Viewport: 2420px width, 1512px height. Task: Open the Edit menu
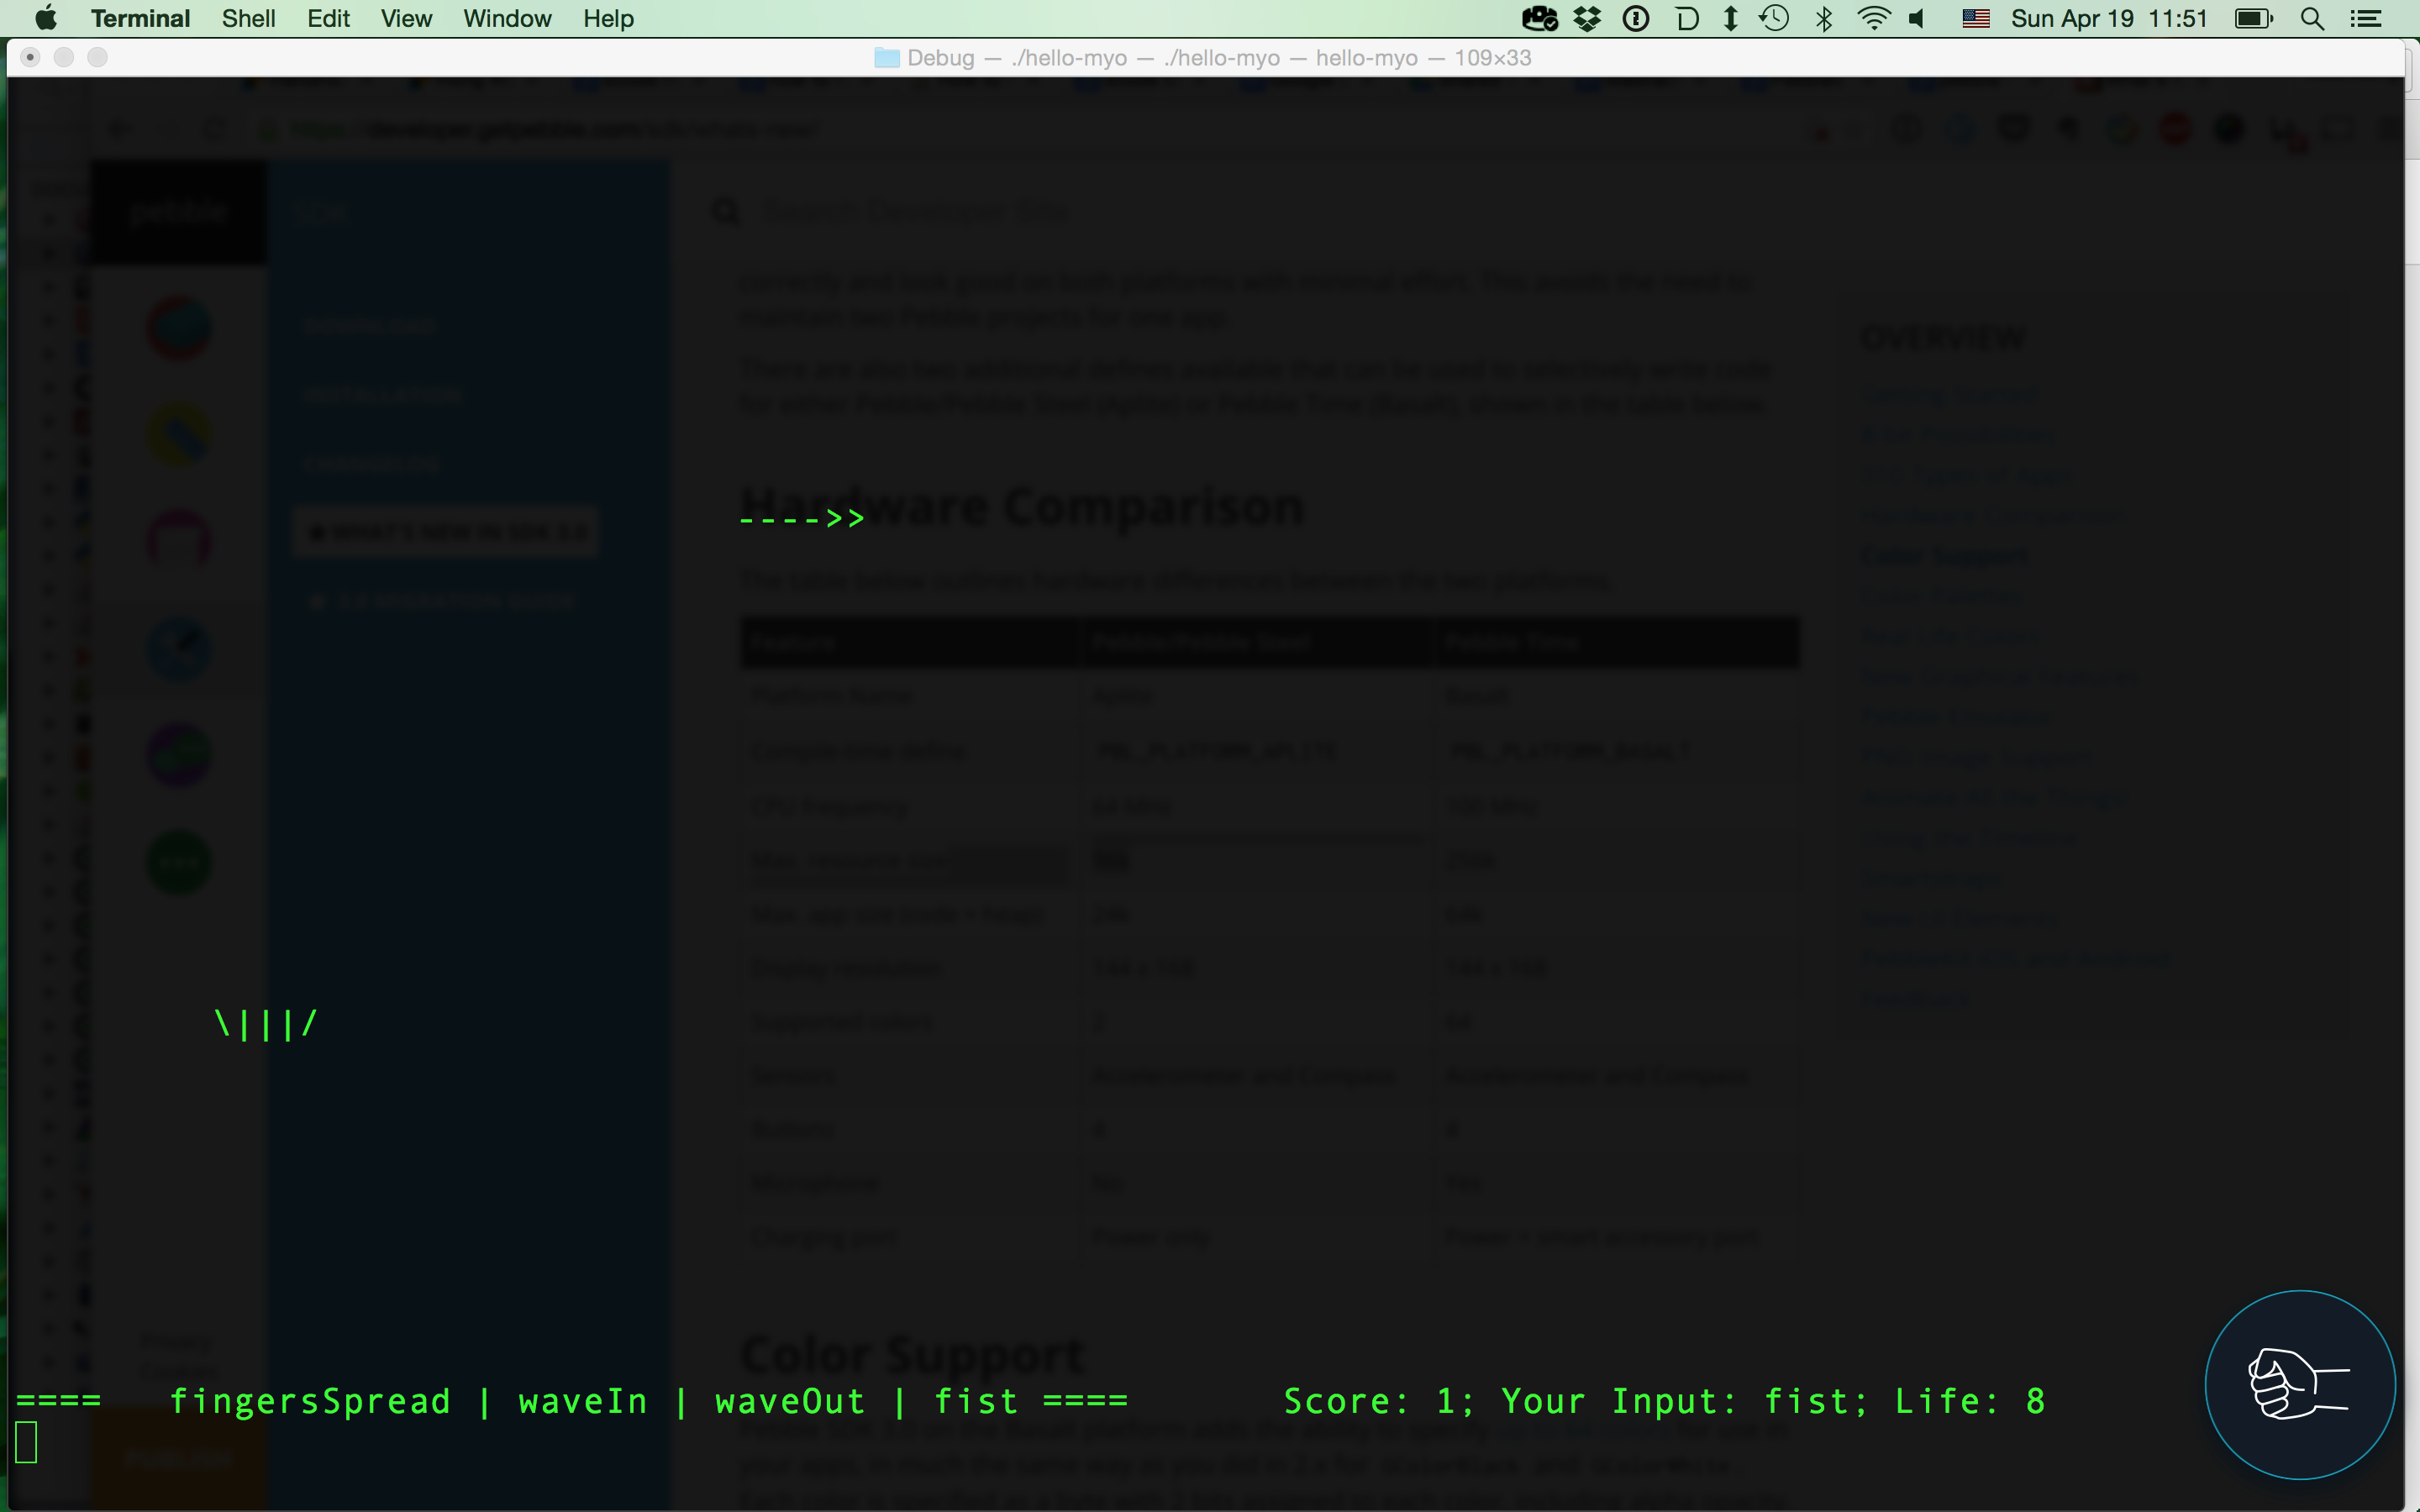click(328, 18)
